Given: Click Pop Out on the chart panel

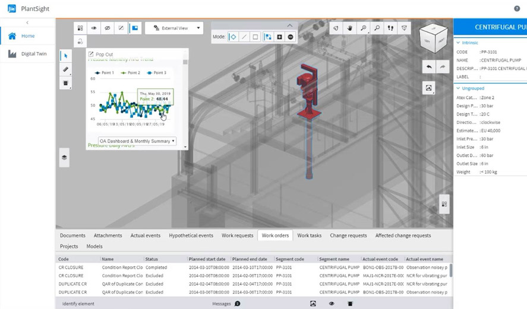Looking at the screenshot, I should [x=100, y=54].
